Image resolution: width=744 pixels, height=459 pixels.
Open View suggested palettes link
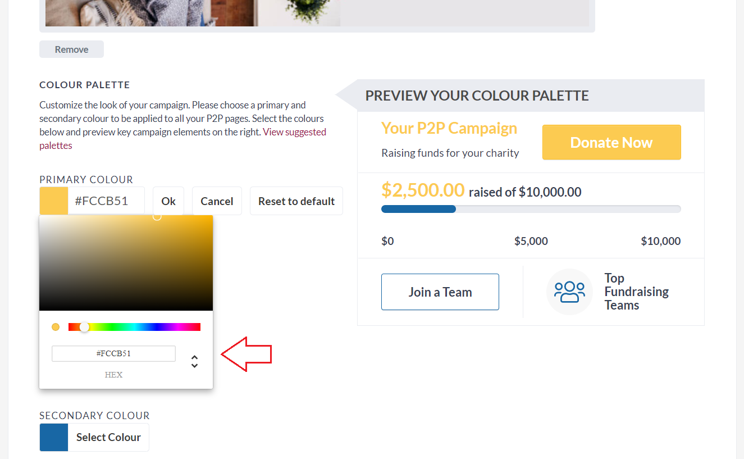pos(182,139)
